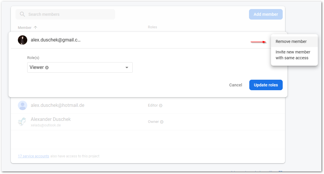Sort by the Member column header
The height and width of the screenshot is (174, 324).
[25, 28]
